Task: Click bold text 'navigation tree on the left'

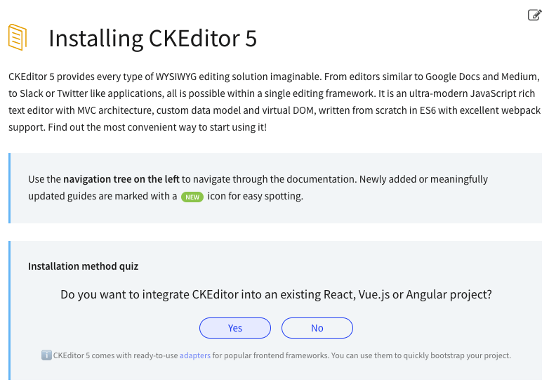Action: pyautogui.click(x=121, y=179)
